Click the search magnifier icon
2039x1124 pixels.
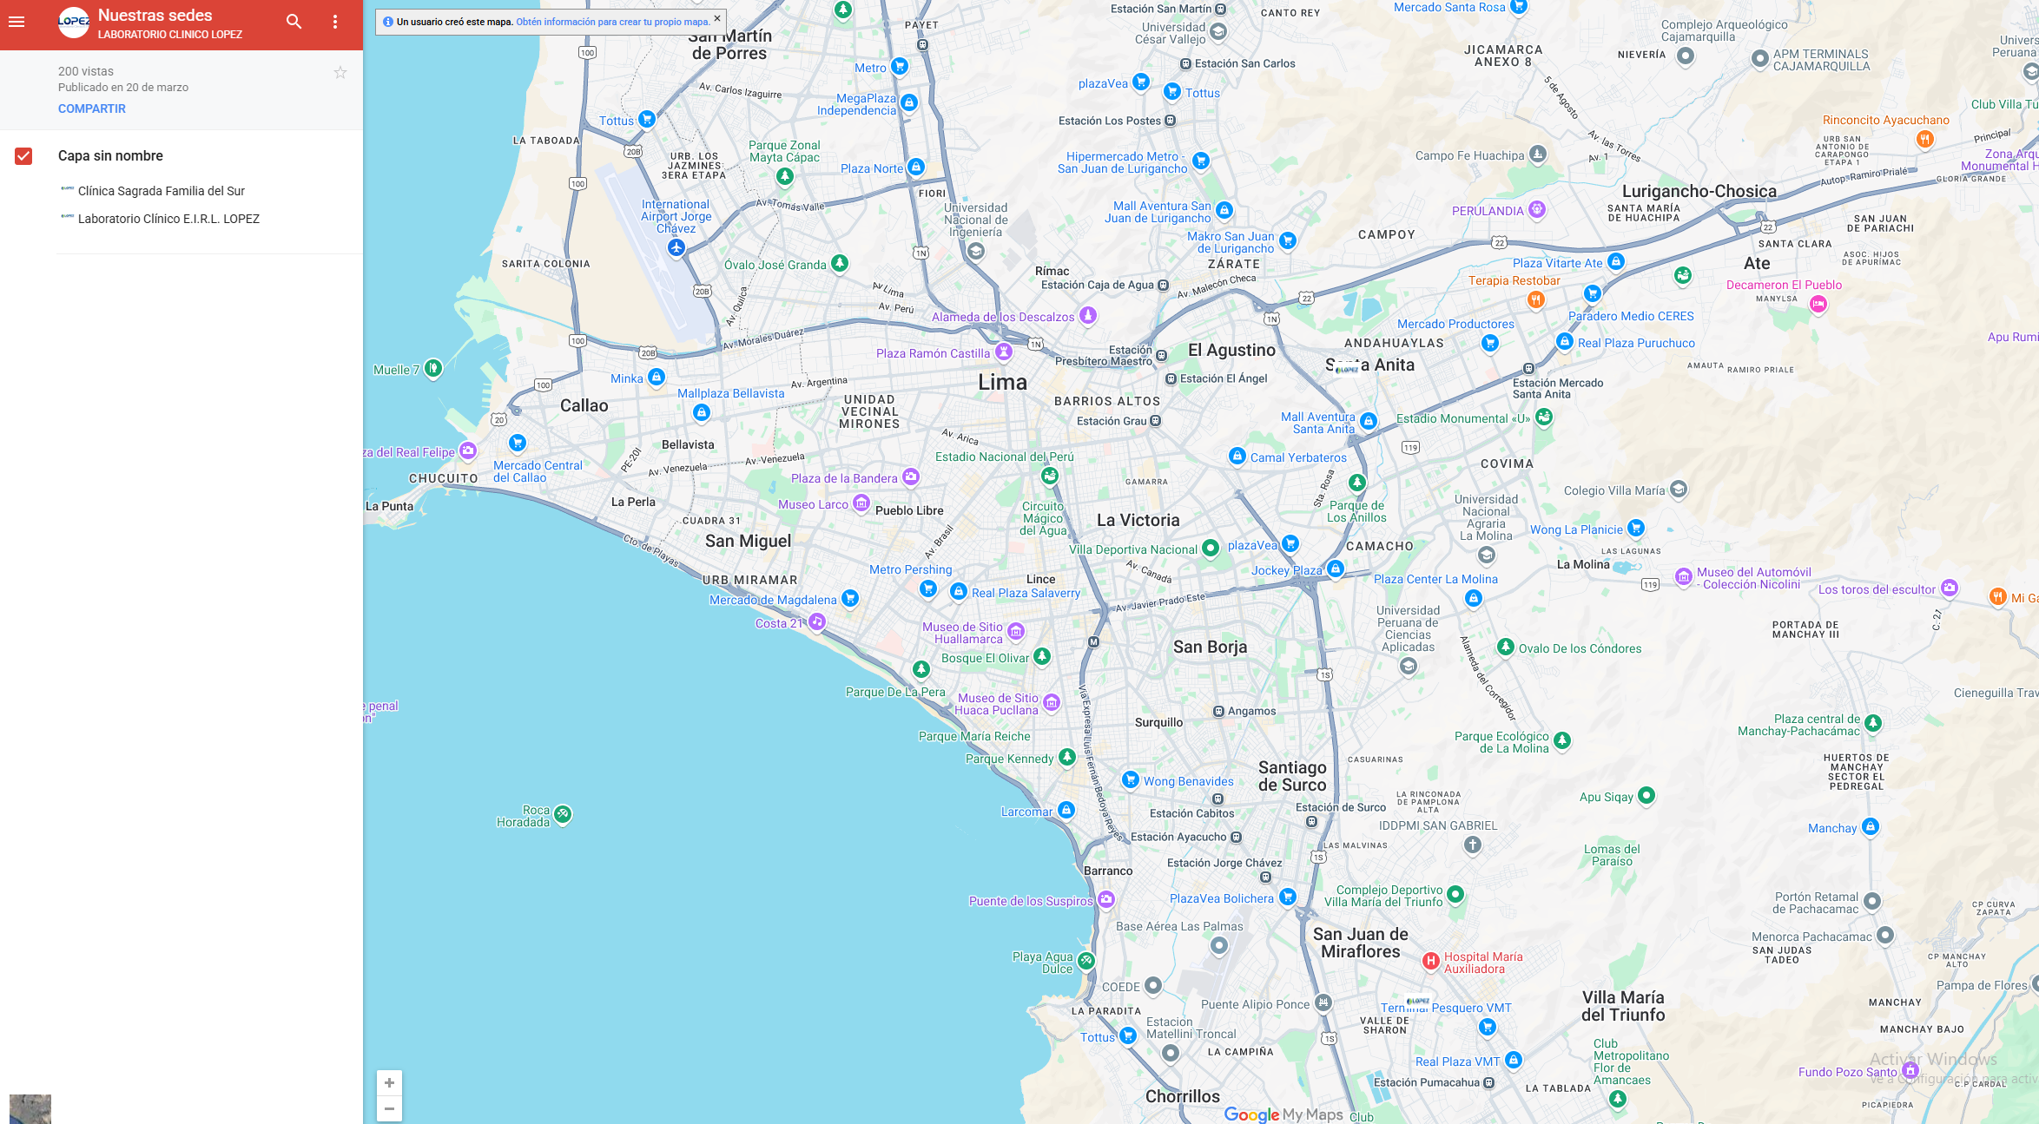coord(294,22)
